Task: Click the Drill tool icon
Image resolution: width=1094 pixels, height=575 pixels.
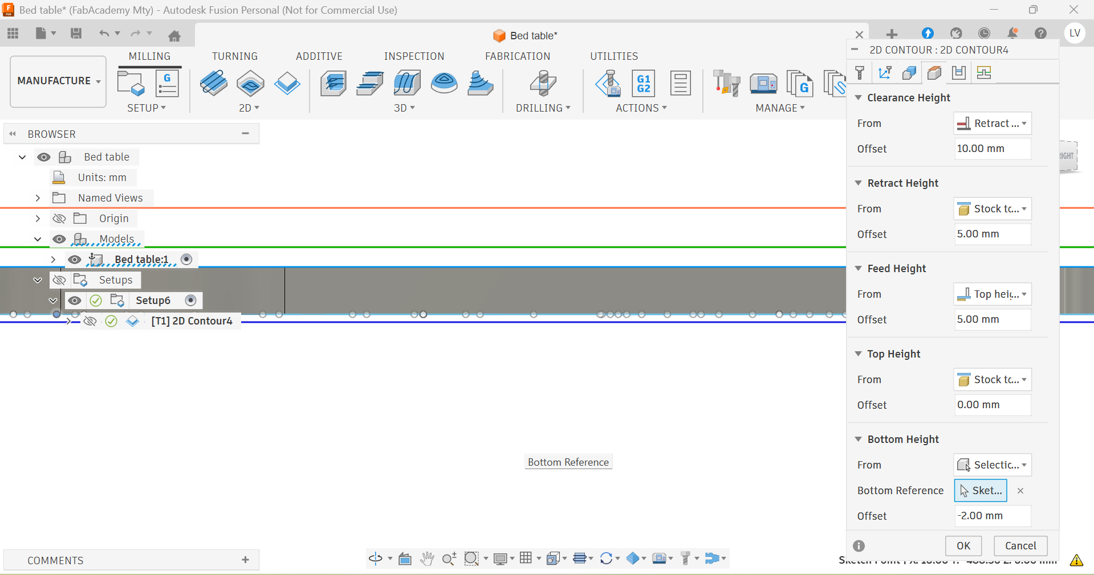Action: point(543,84)
